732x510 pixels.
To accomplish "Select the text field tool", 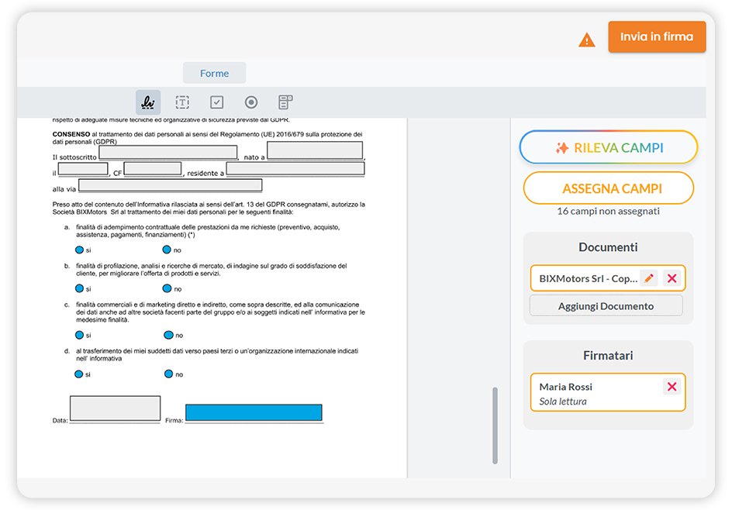I will [182, 102].
